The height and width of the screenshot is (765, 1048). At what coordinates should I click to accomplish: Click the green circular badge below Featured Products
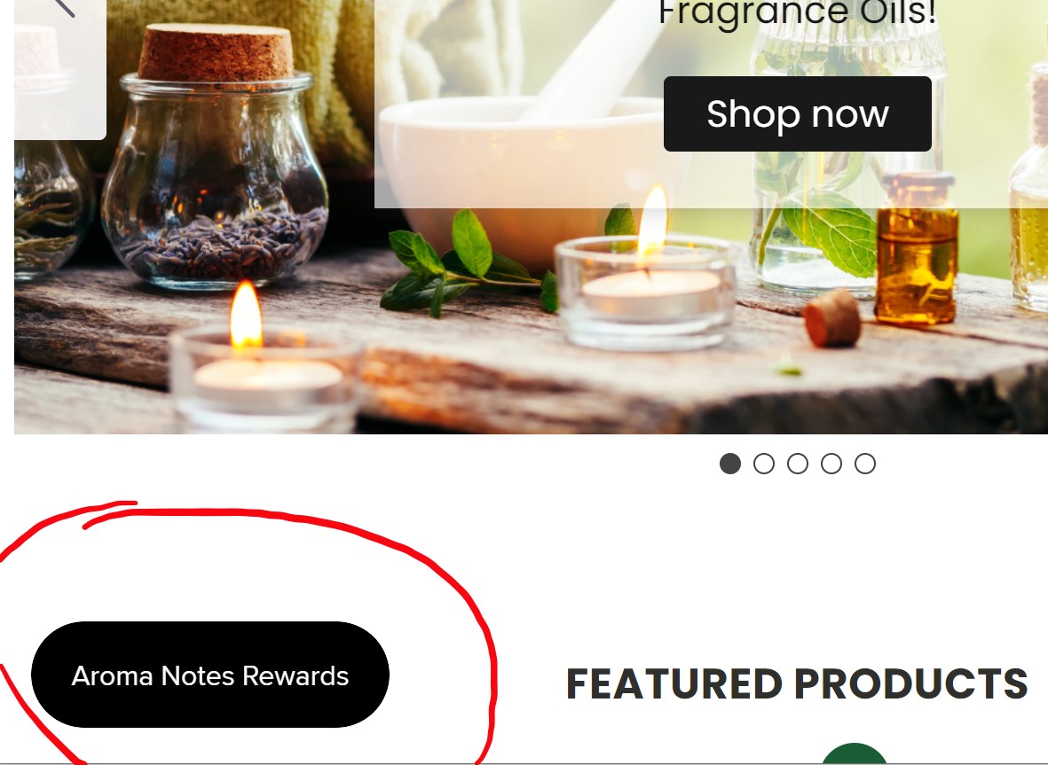[x=854, y=754]
